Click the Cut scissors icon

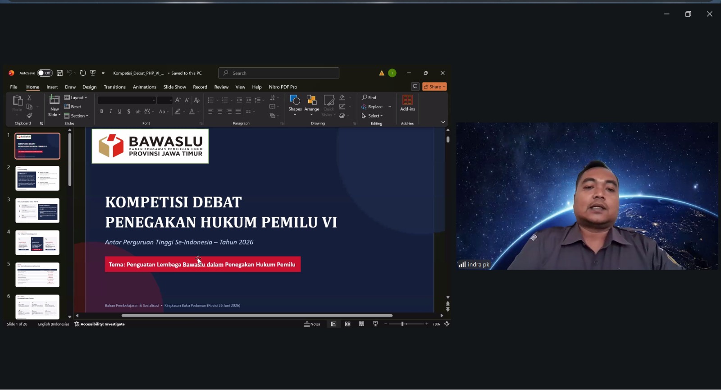(x=29, y=97)
